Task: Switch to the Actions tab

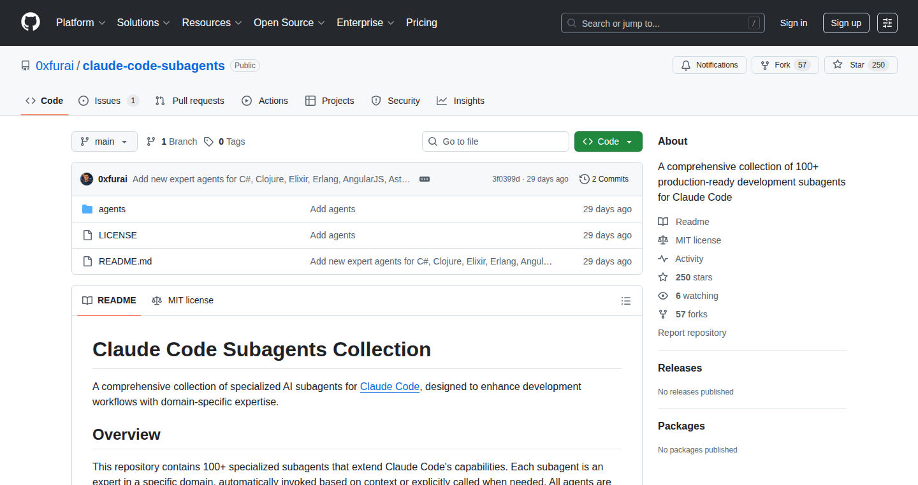Action: point(265,101)
